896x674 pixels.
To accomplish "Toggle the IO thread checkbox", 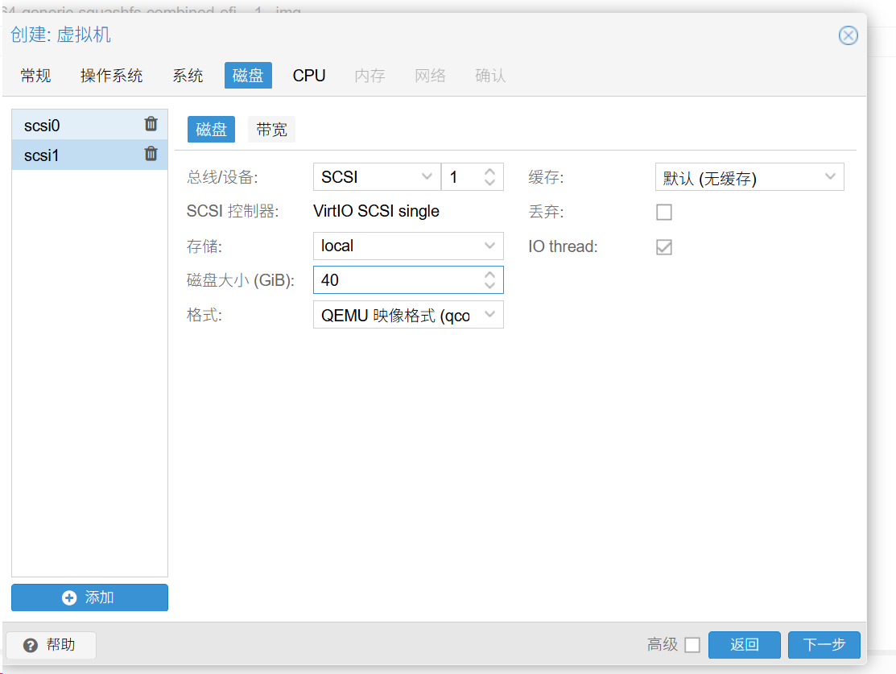I will tap(664, 247).
